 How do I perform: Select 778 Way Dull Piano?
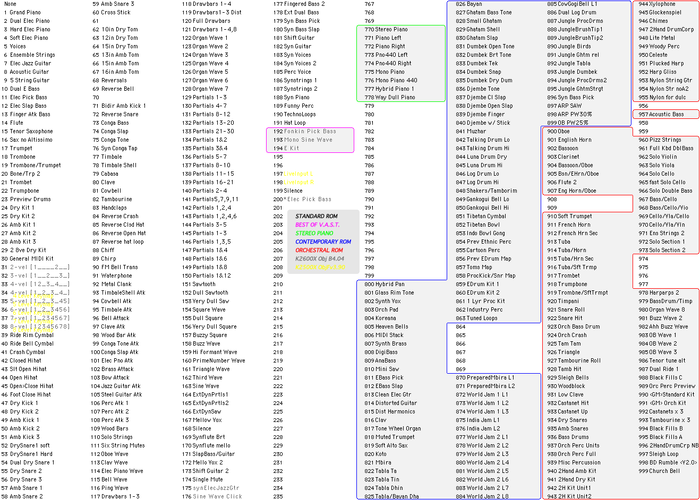(x=390, y=97)
